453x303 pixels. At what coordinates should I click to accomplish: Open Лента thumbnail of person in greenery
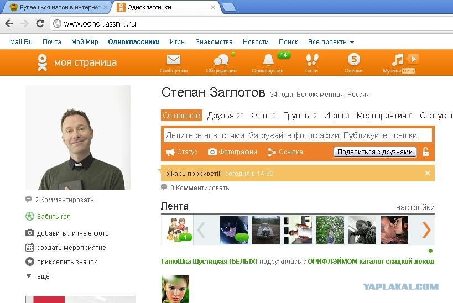(330, 230)
